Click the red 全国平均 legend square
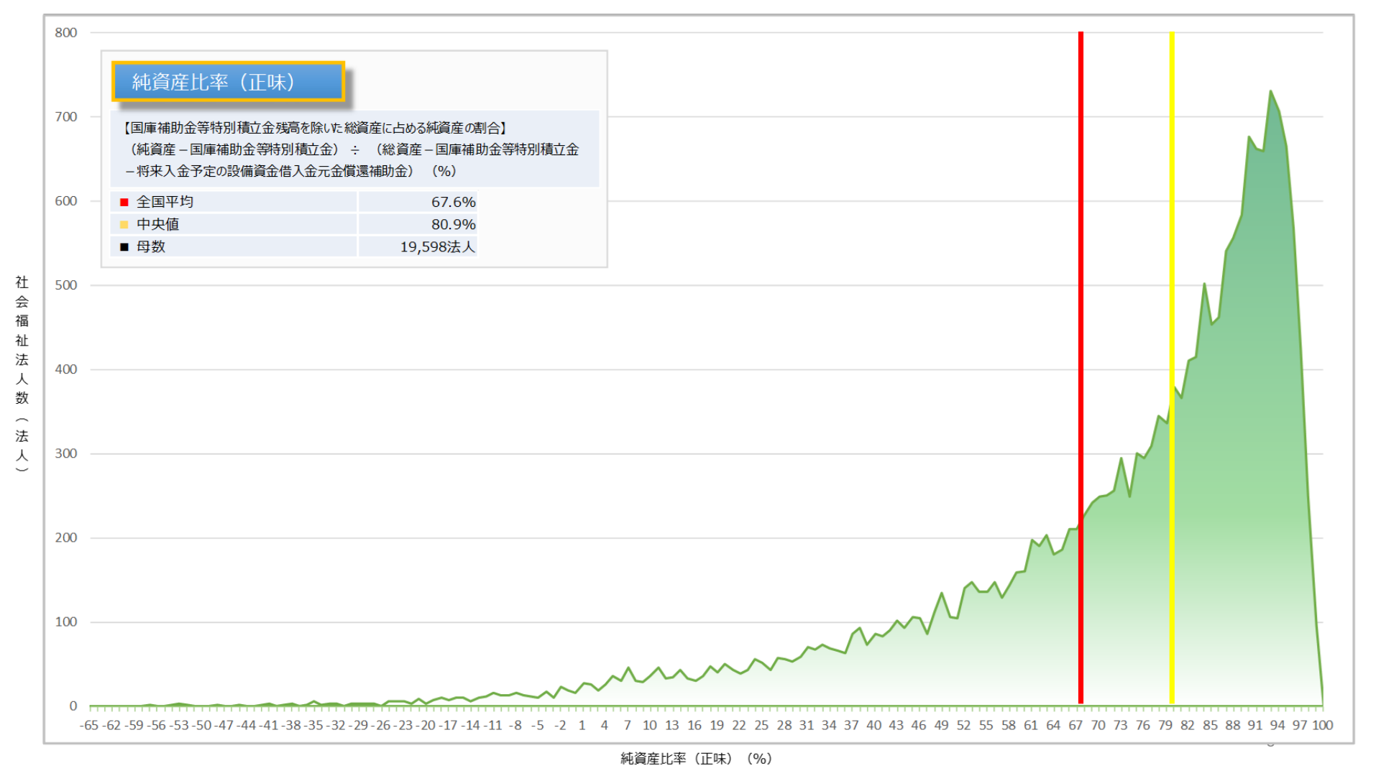 coord(124,203)
